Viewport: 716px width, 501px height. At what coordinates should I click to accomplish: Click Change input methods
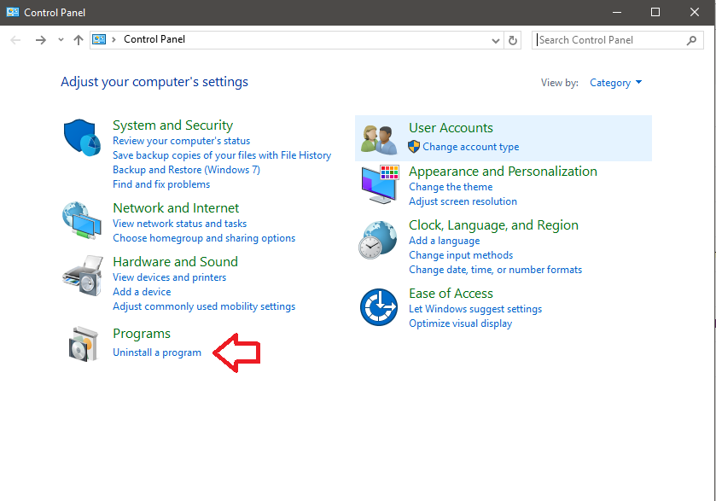(x=460, y=255)
